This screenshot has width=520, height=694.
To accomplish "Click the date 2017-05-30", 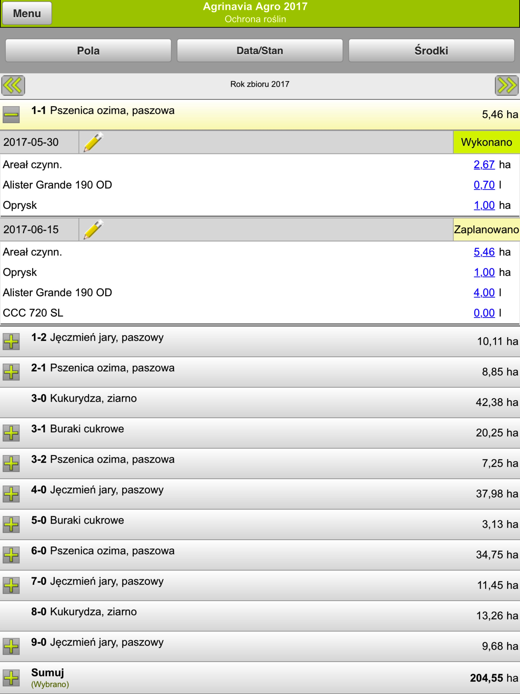I will 31,142.
